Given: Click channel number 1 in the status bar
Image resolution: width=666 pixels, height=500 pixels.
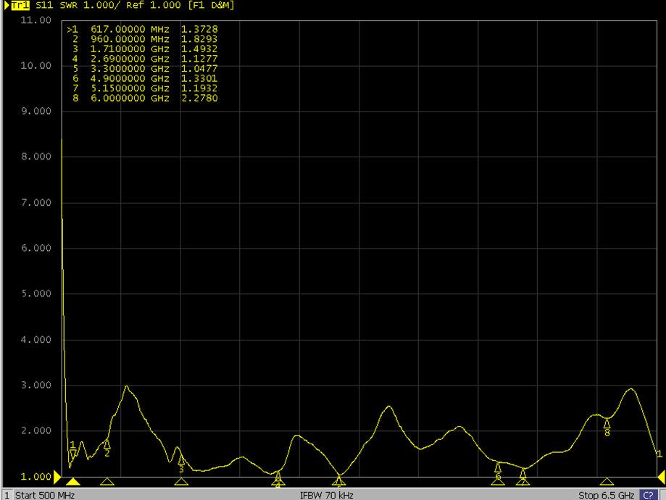Looking at the screenshot, I should click(7, 496).
